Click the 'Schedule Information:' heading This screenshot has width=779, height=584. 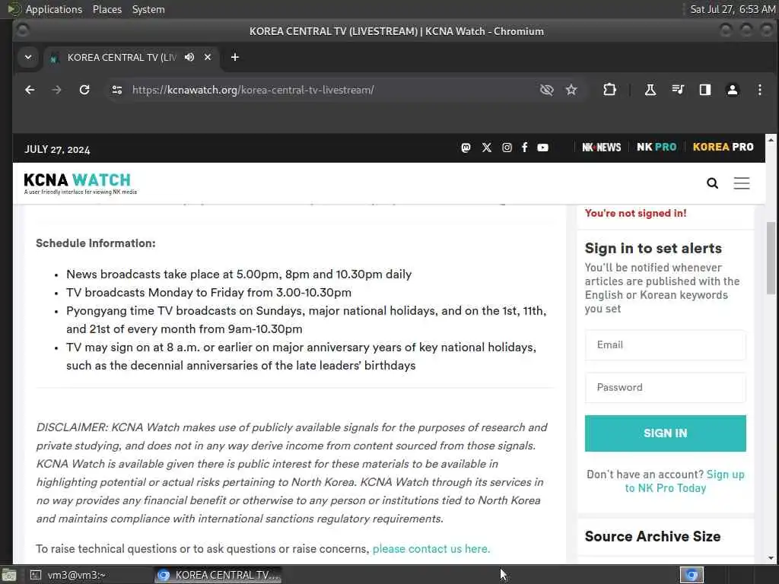pyautogui.click(x=95, y=243)
